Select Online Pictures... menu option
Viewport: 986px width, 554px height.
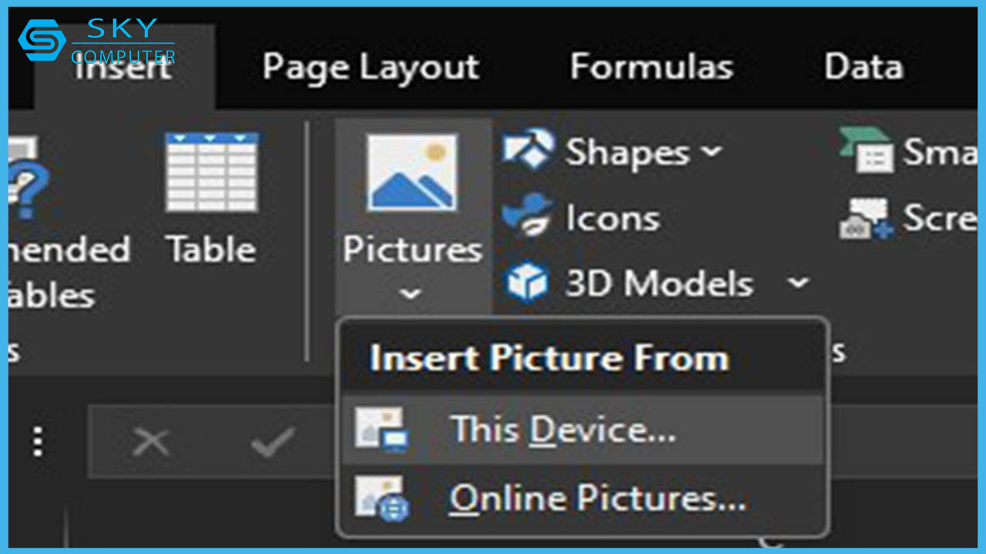[x=597, y=498]
